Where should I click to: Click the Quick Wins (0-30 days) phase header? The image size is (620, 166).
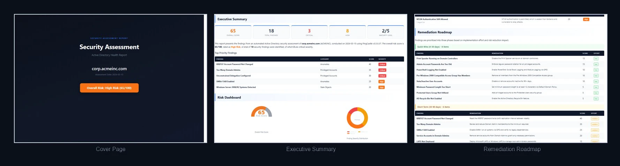pyautogui.click(x=509, y=47)
